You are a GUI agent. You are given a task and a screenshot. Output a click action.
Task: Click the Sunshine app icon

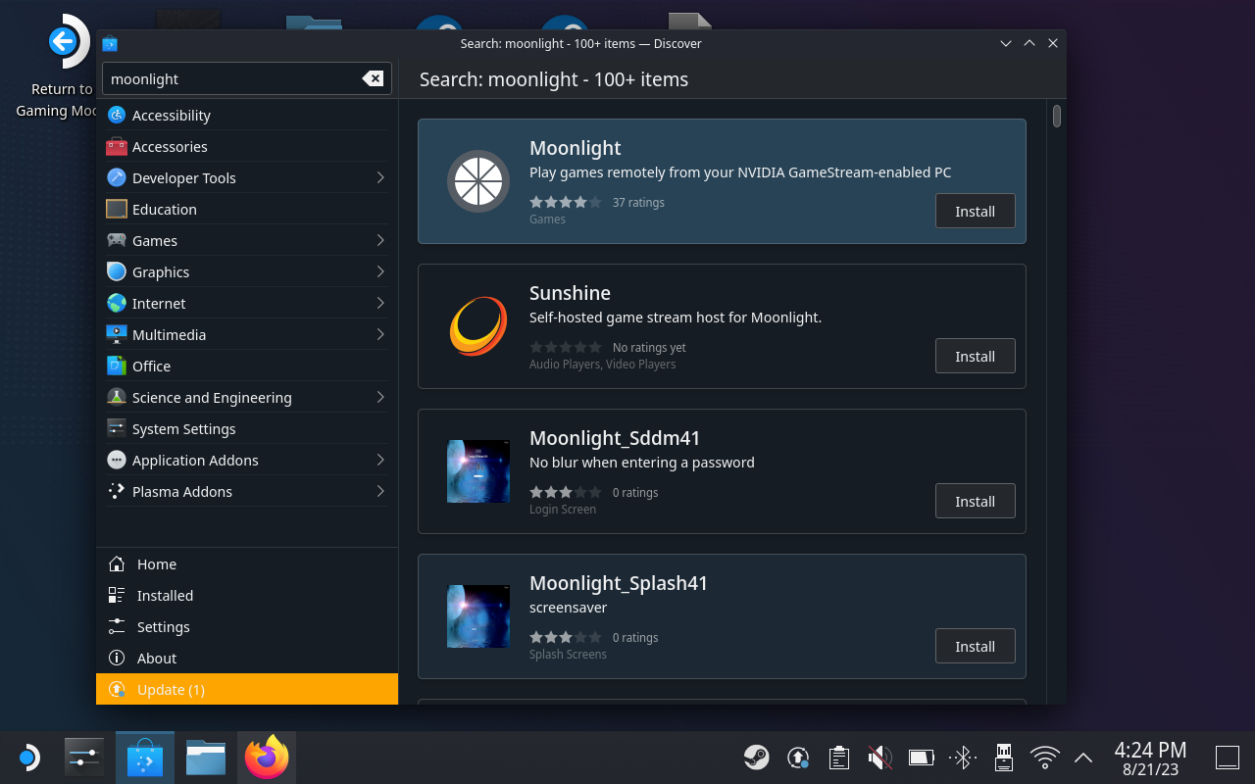[x=478, y=326]
